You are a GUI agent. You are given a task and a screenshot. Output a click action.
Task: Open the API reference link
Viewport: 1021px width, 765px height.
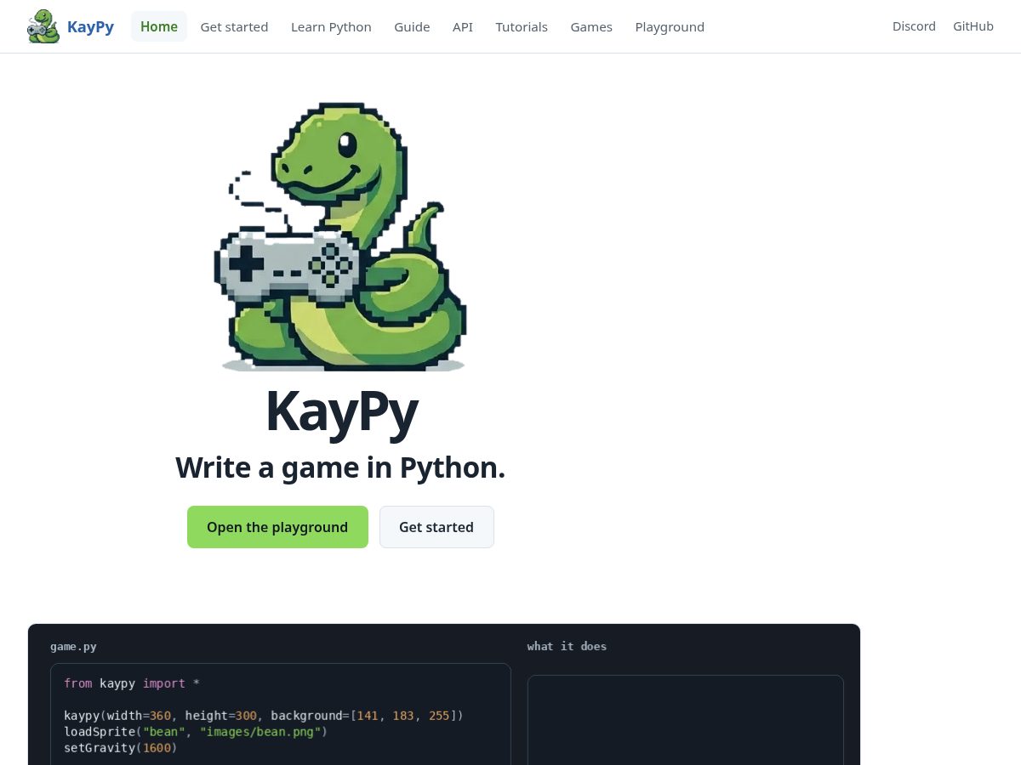(463, 26)
